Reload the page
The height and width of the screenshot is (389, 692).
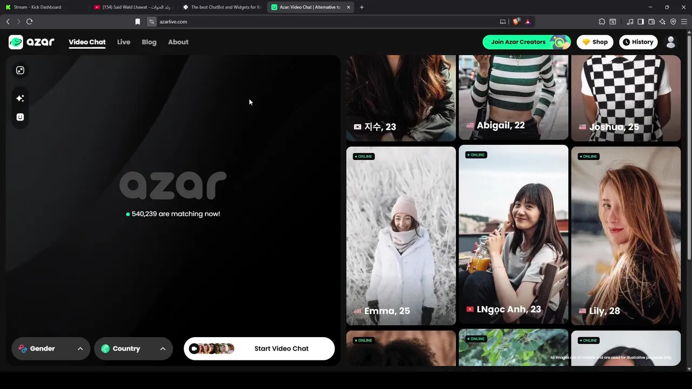29,22
